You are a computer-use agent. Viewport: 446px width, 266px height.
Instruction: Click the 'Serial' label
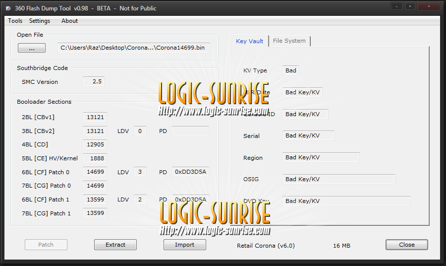pos(251,136)
